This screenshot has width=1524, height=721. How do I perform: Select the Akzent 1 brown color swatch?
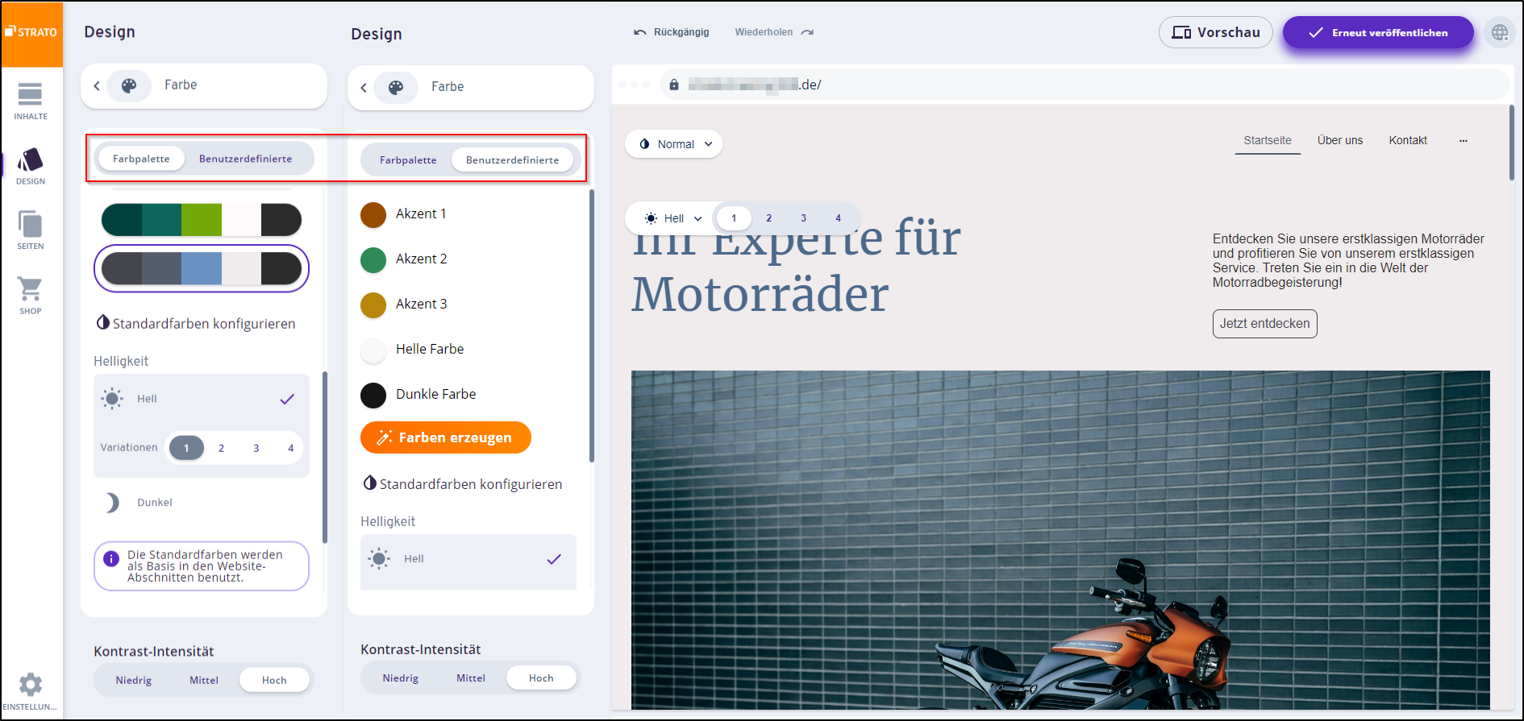coord(373,214)
